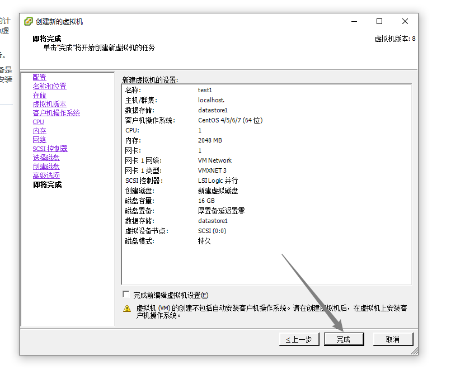Open the 高级选项 wizard step
This screenshot has height=370, width=451.
(x=46, y=175)
